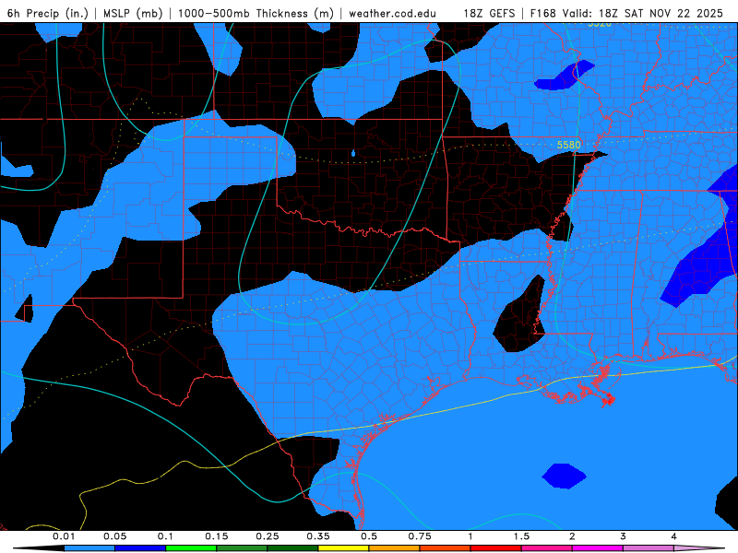Image resolution: width=738 pixels, height=553 pixels.
Task: Select the medium green 0.15–0.25 legend swatch
Action: pyautogui.click(x=242, y=548)
